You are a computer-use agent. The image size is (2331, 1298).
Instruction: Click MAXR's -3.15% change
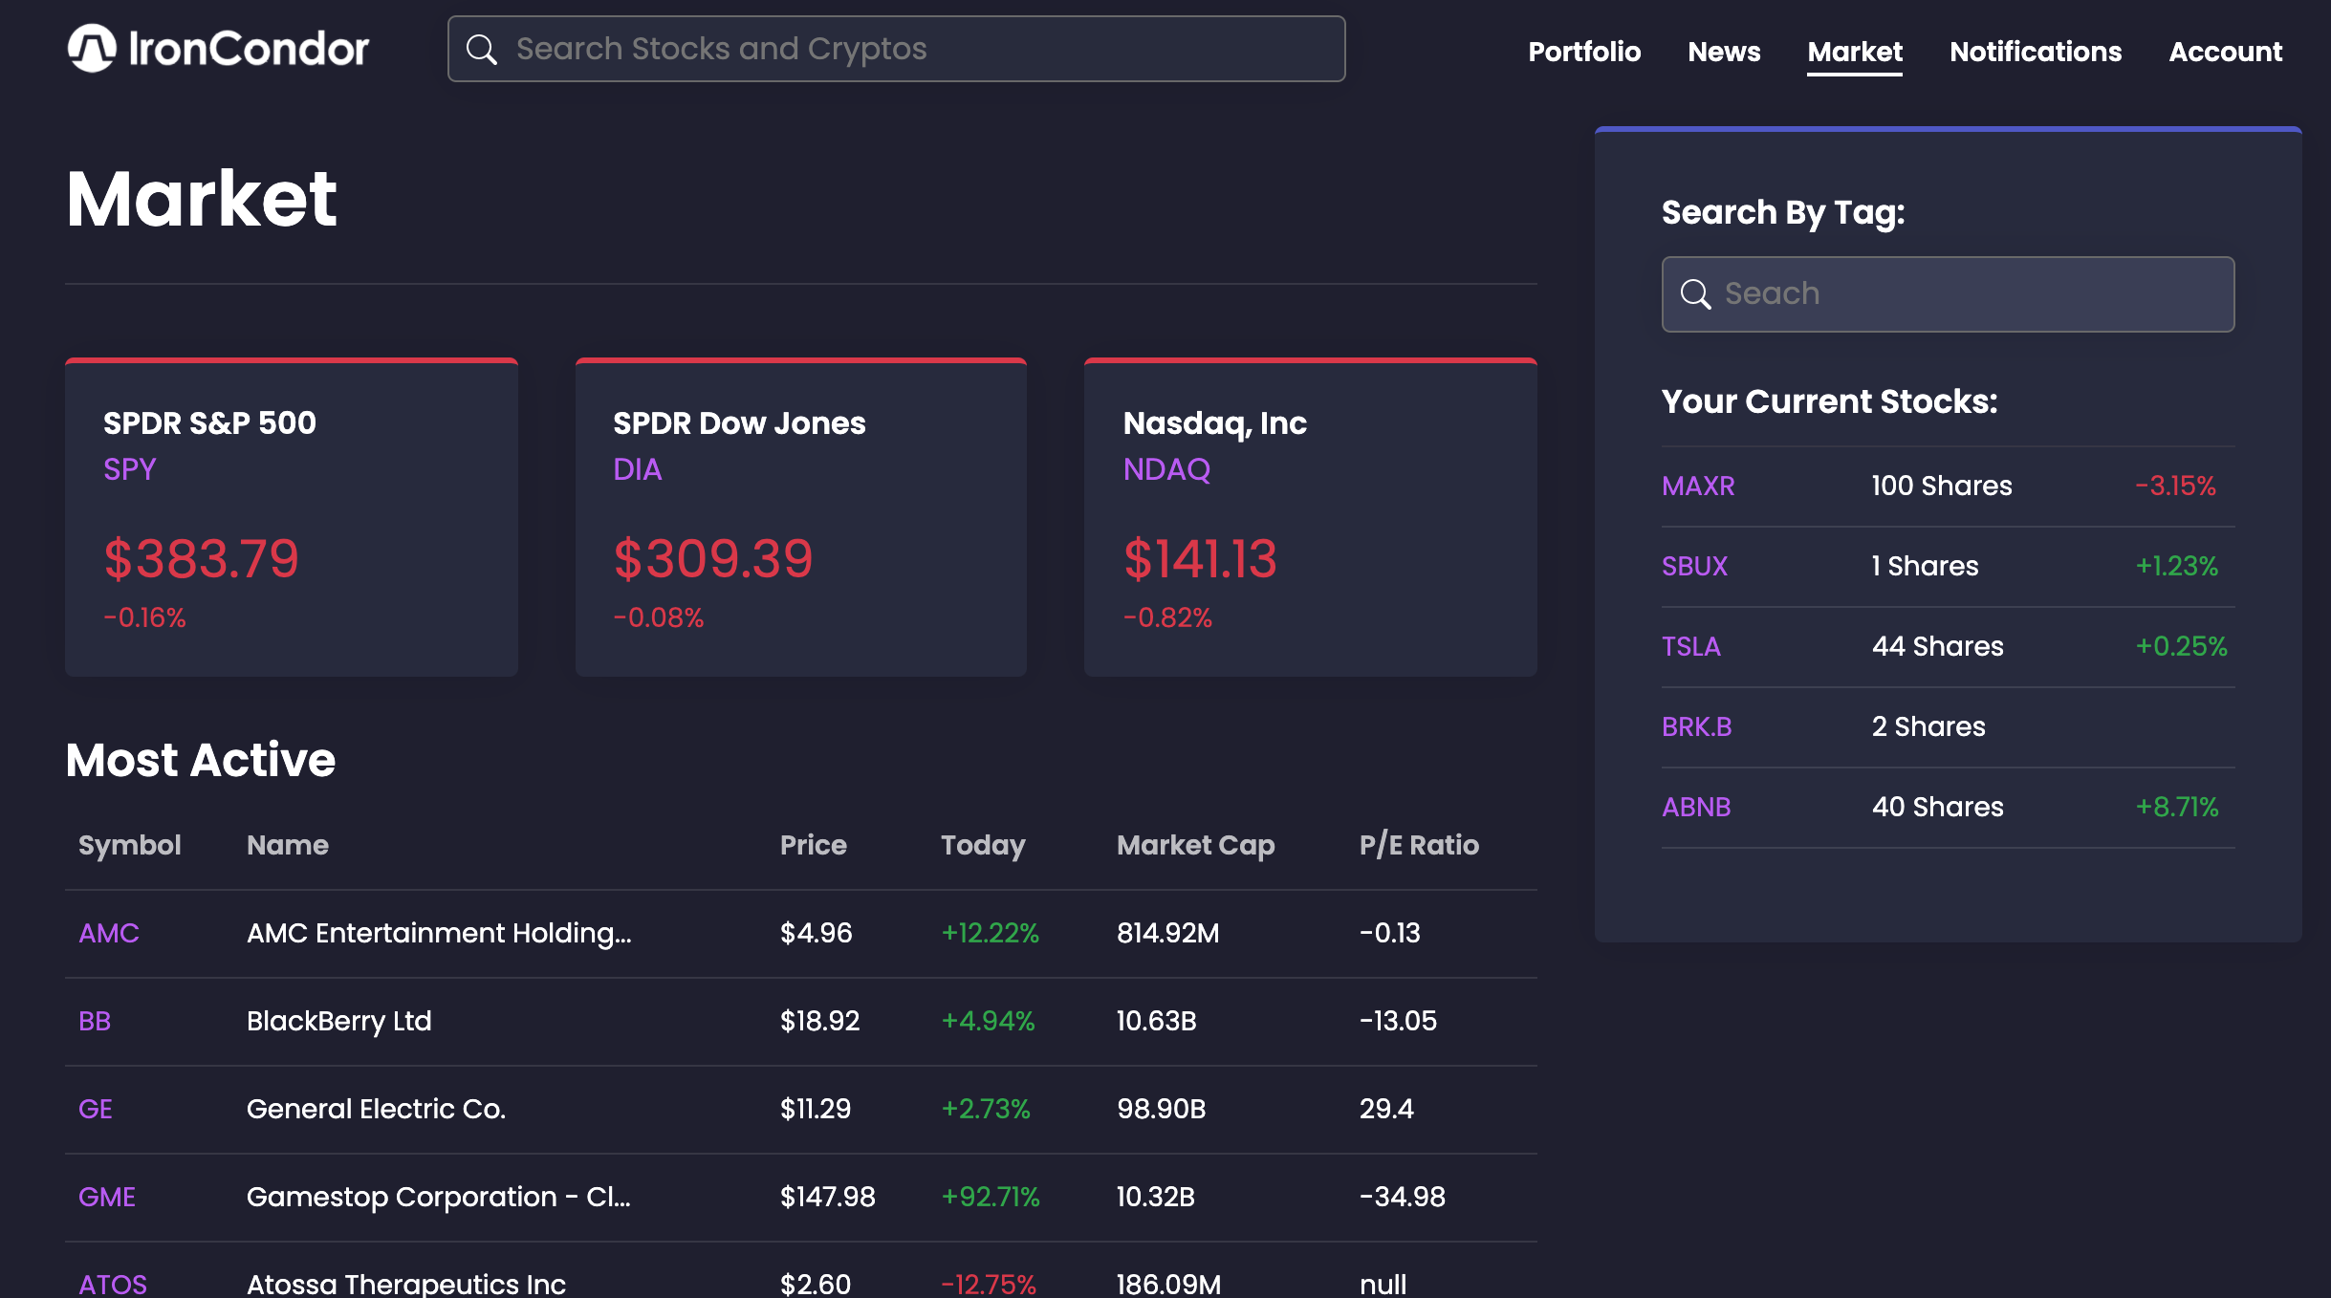click(x=2175, y=486)
